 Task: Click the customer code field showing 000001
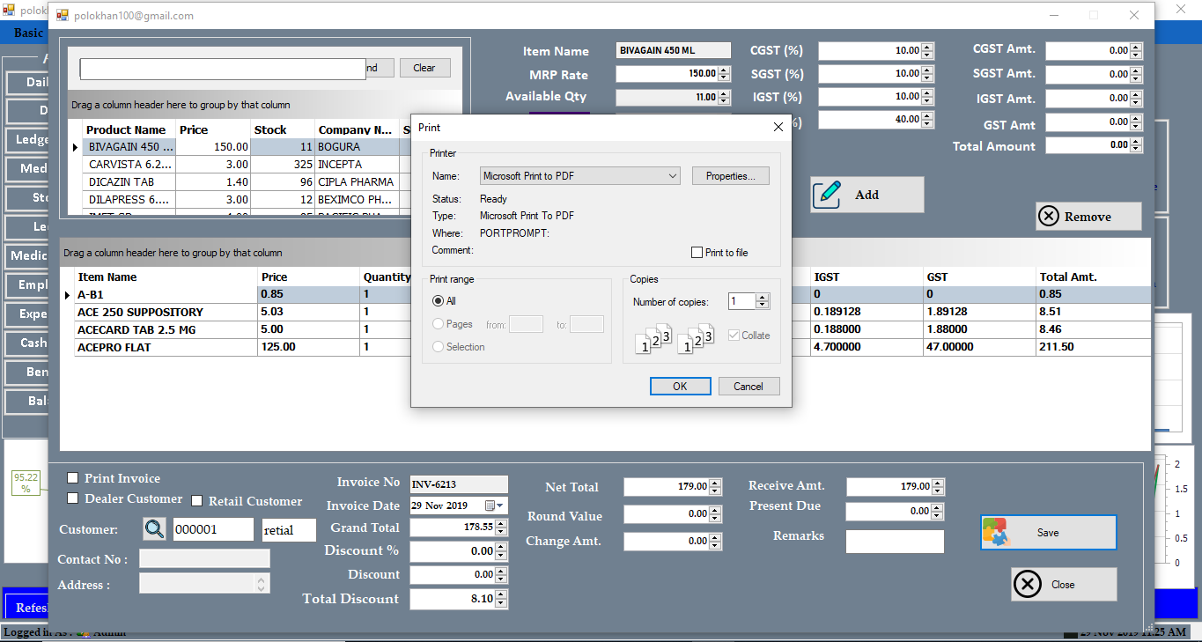pyautogui.click(x=214, y=530)
